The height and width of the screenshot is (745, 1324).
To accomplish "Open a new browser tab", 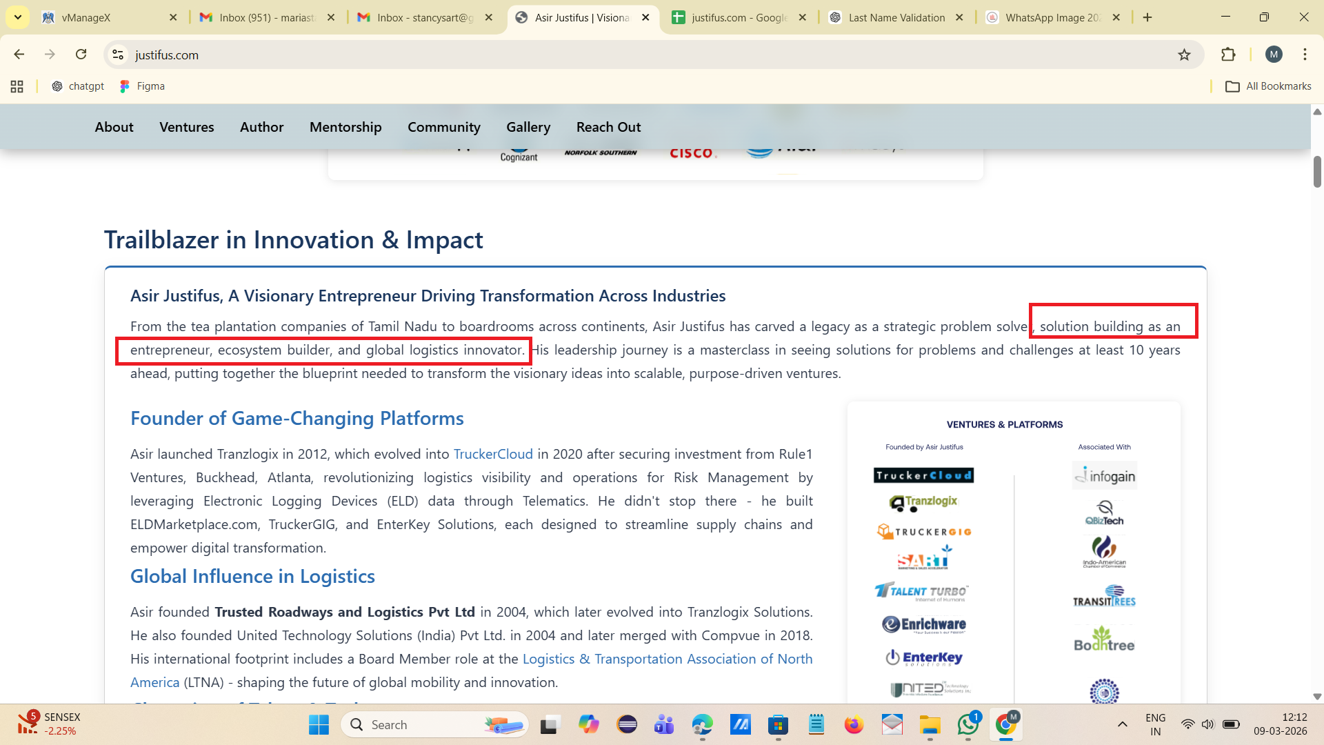I will click(x=1147, y=17).
